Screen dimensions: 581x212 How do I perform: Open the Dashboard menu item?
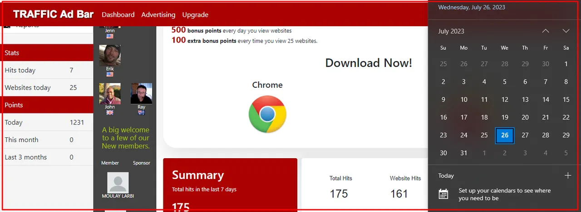tap(118, 14)
